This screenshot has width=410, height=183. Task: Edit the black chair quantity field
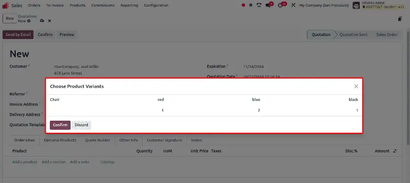(x=310, y=111)
